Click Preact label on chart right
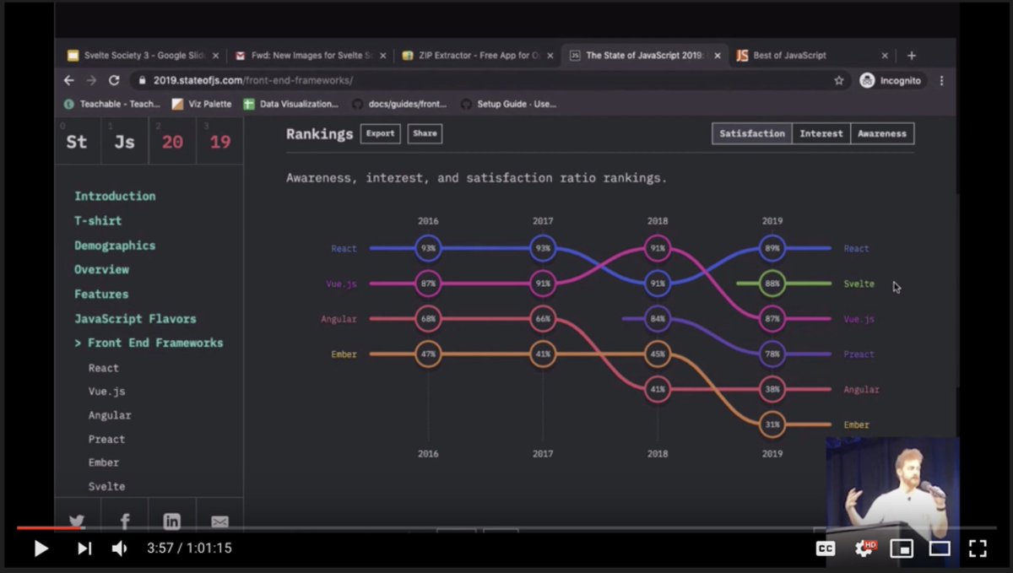Image resolution: width=1013 pixels, height=573 pixels. (859, 354)
